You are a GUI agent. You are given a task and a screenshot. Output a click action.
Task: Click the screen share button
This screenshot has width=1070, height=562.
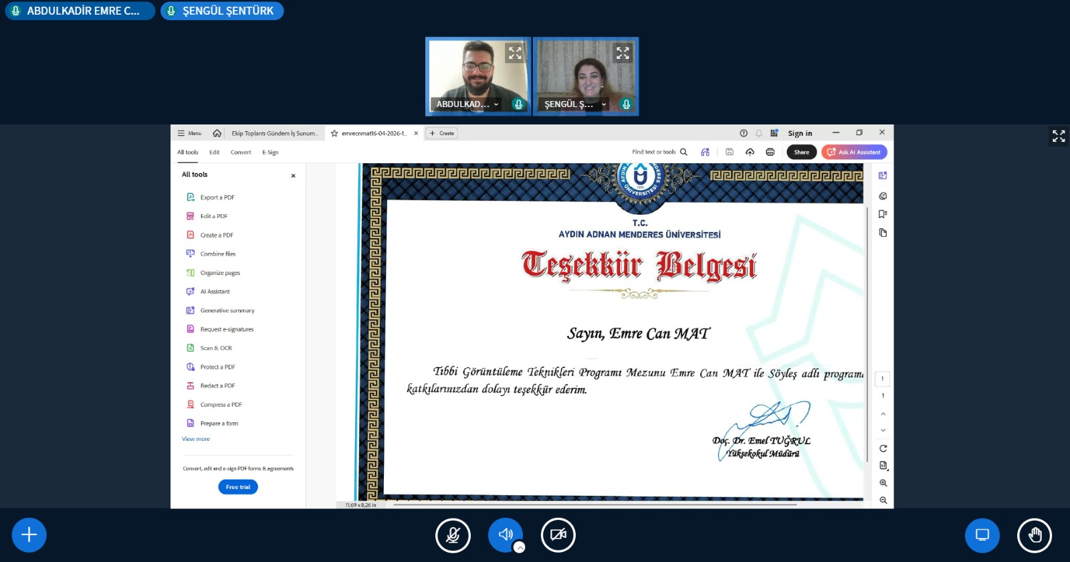(982, 535)
